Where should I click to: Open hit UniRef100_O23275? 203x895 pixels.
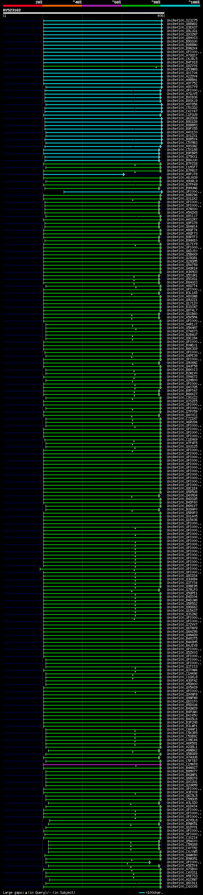pos(182,21)
